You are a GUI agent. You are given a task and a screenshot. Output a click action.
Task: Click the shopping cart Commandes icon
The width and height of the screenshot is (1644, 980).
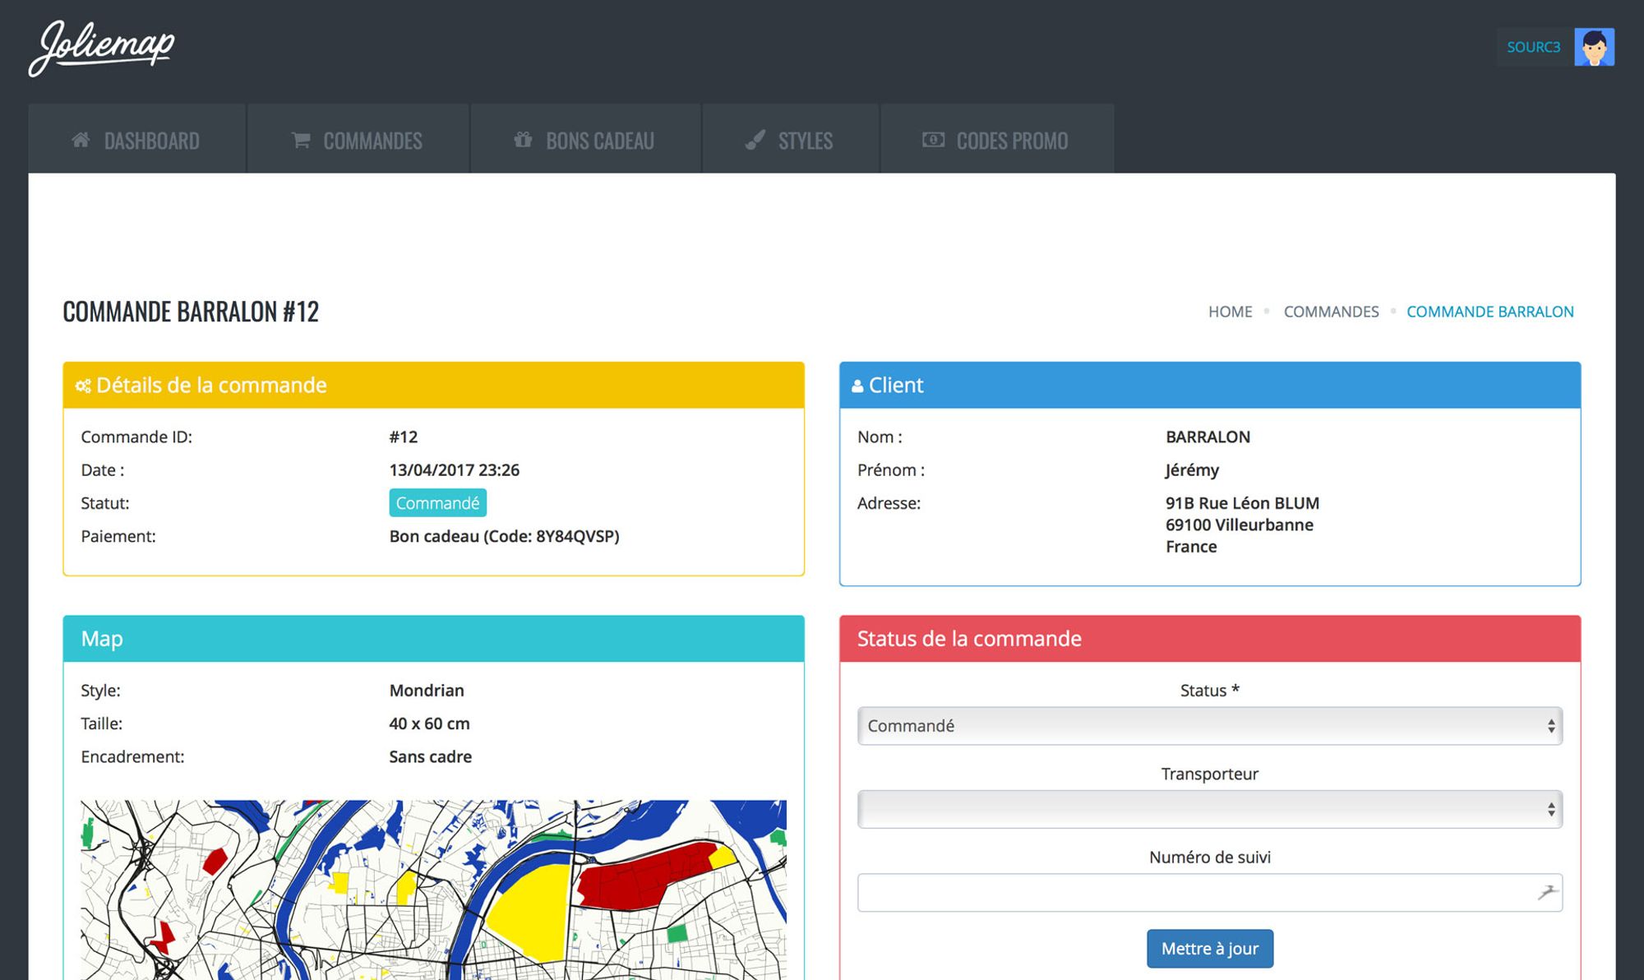pyautogui.click(x=301, y=141)
